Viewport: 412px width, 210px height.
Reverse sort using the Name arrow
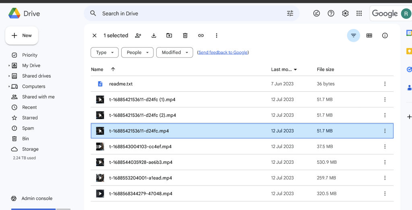click(x=113, y=69)
